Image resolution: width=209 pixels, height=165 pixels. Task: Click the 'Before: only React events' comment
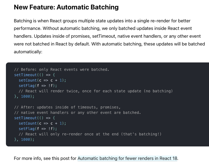coord(62,69)
